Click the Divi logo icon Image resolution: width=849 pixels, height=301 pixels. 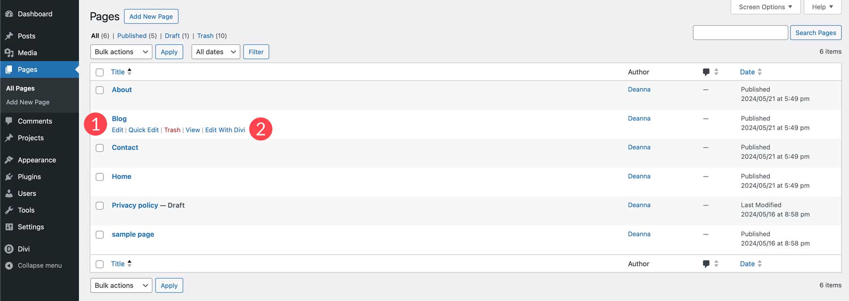9,249
